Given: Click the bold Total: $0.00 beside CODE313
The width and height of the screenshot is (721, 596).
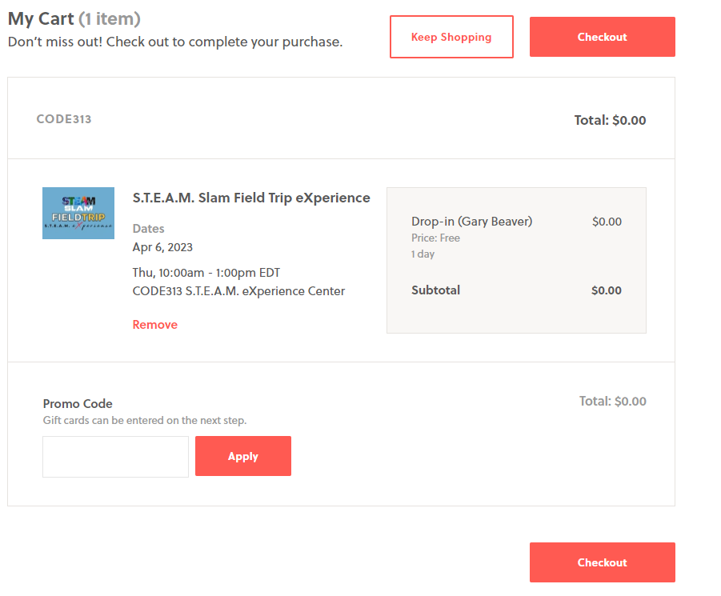Looking at the screenshot, I should [x=610, y=120].
